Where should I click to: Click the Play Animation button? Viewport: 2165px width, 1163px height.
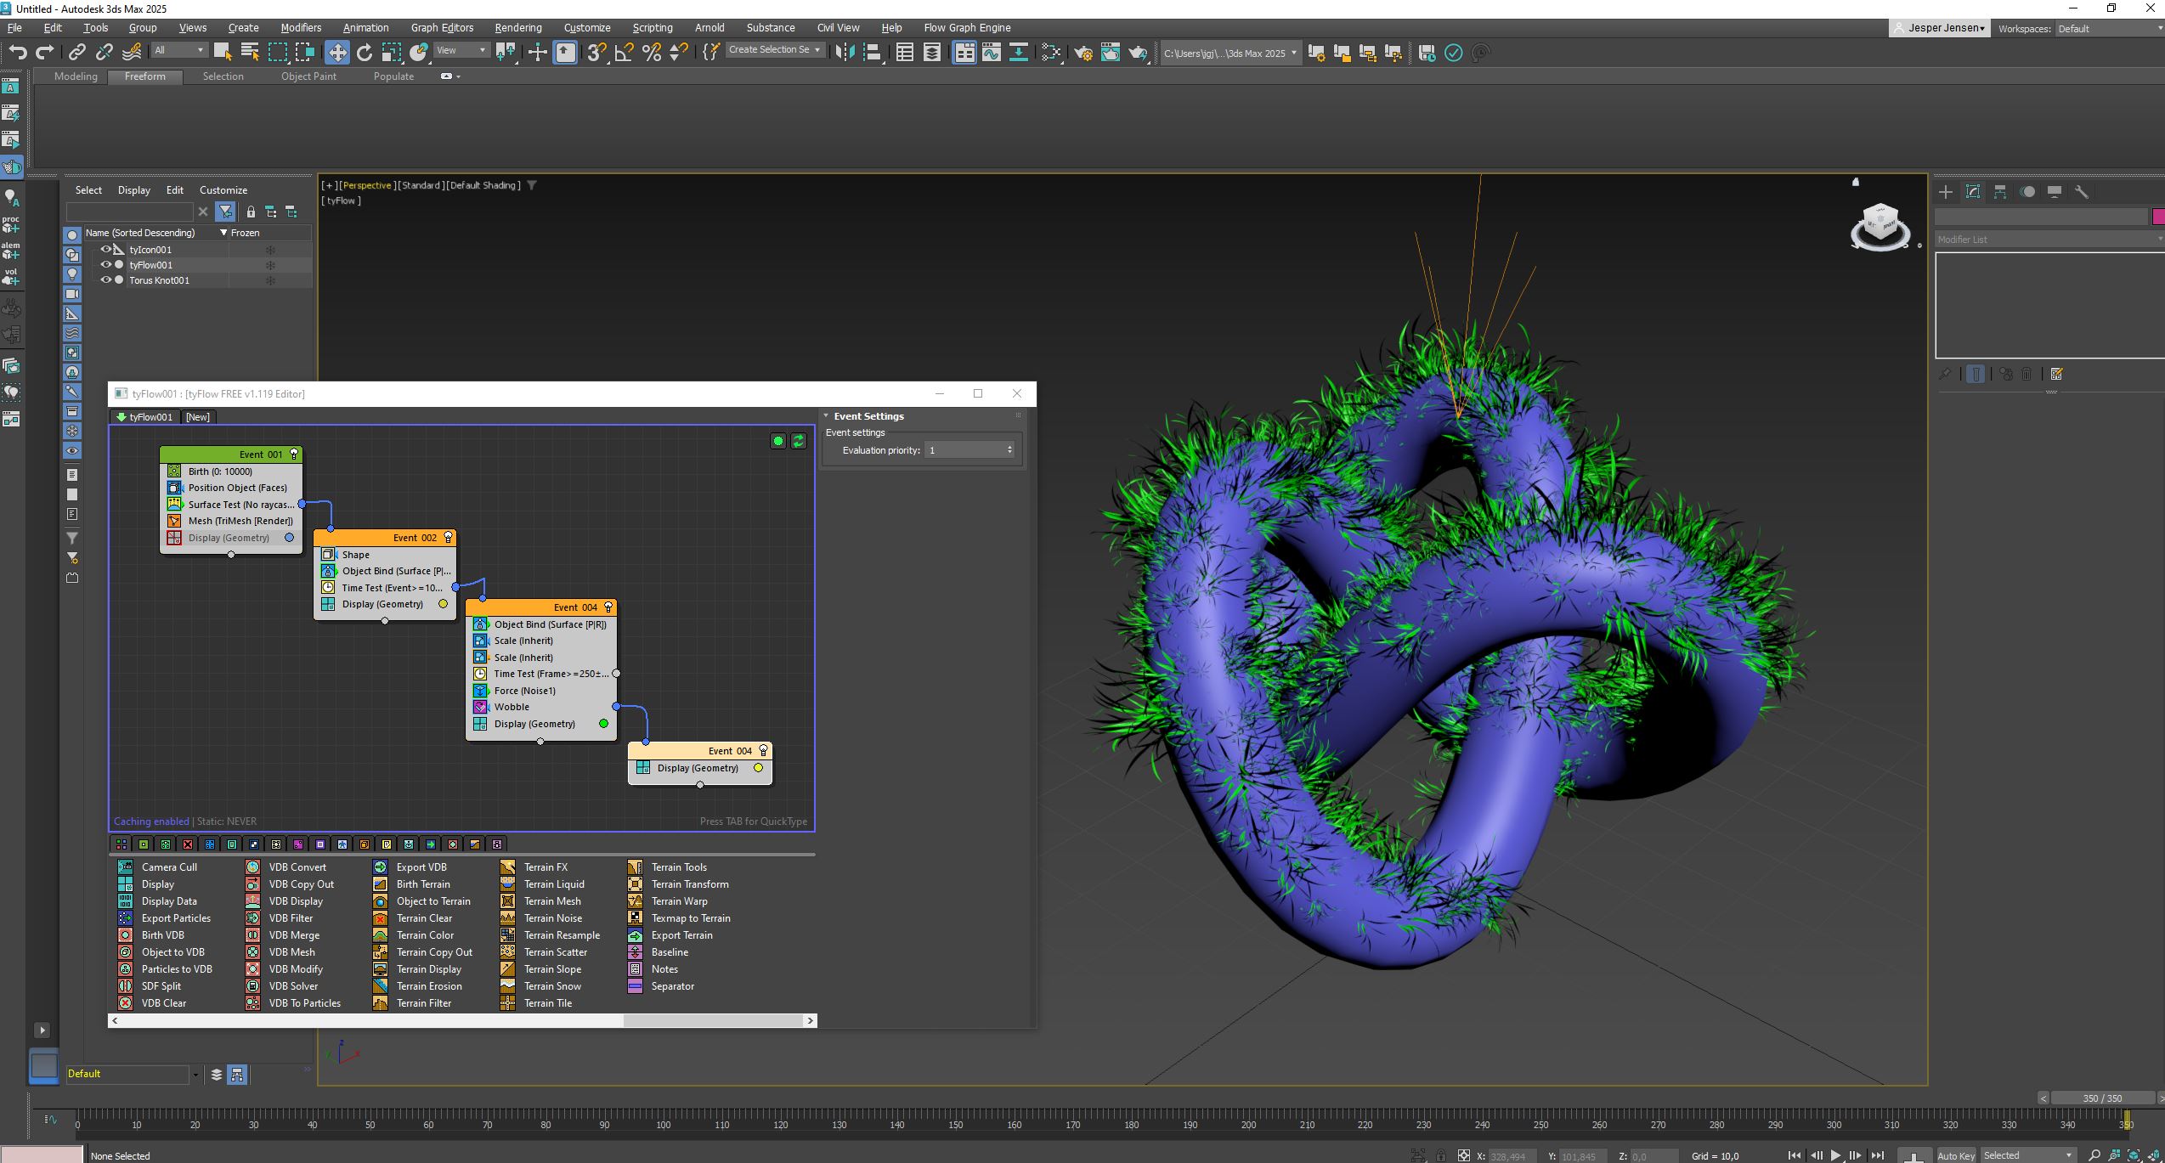1835,1155
